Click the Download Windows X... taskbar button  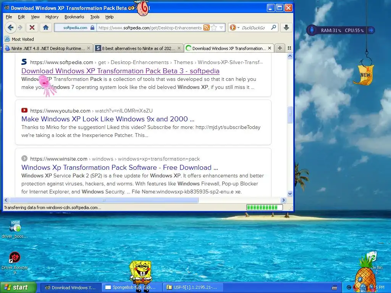(x=71, y=288)
